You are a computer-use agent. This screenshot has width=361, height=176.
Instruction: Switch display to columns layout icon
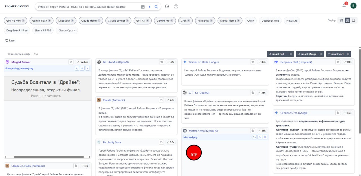pyautogui.click(x=347, y=20)
